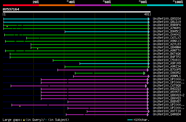Click the UniRef100_A9PJH9 label

167,63
